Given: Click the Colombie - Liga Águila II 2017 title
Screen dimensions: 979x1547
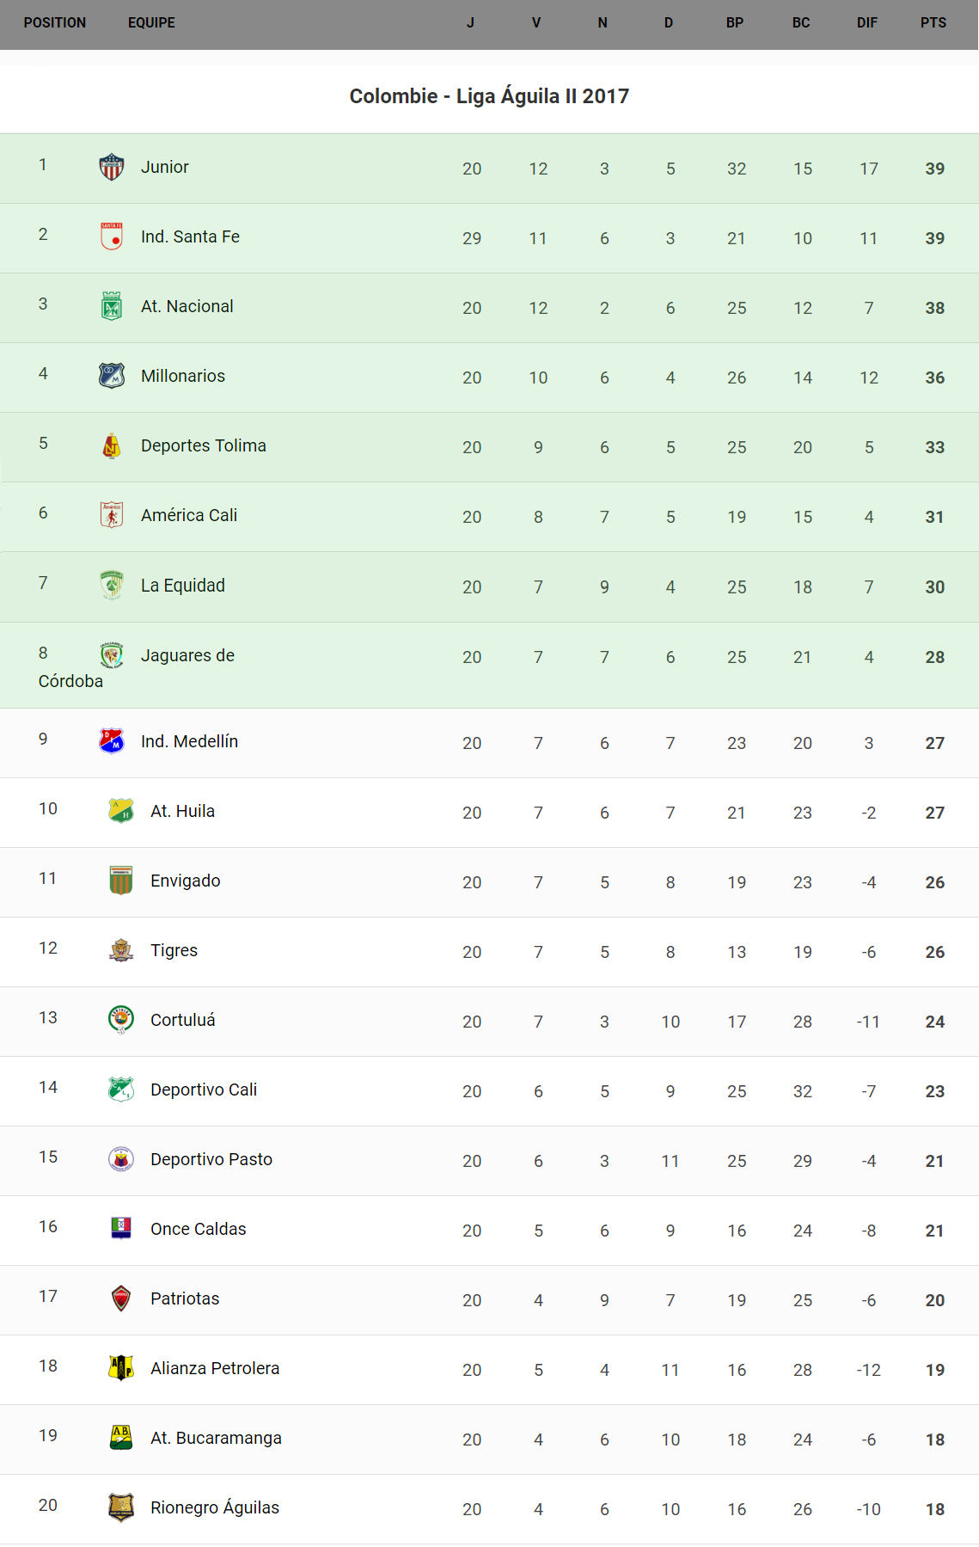Looking at the screenshot, I should [489, 96].
